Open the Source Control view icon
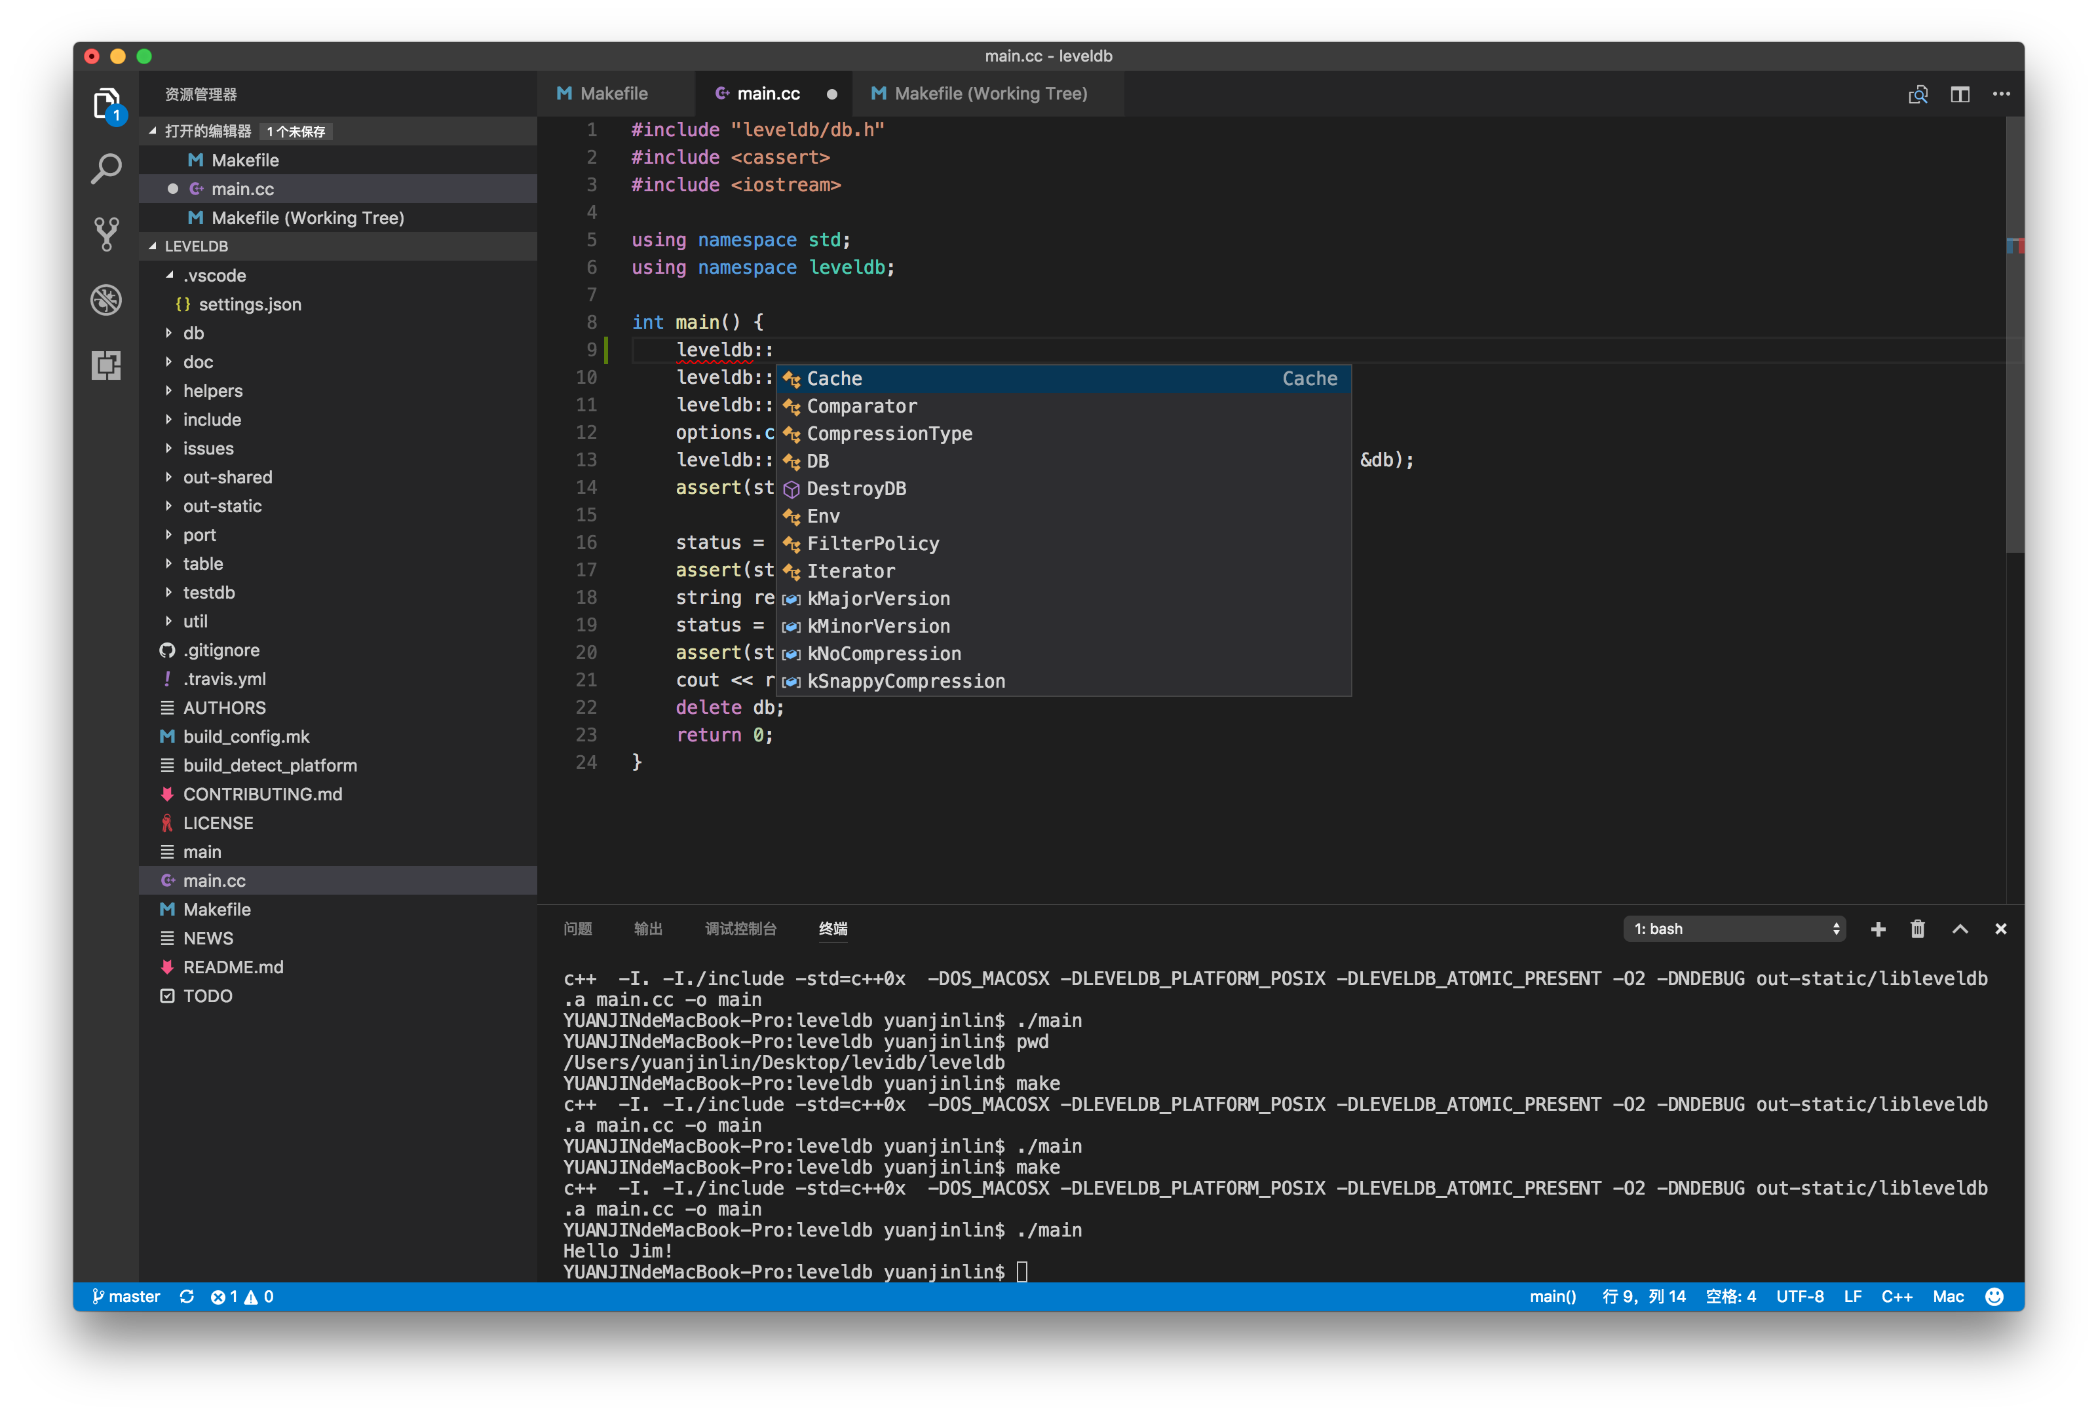The width and height of the screenshot is (2098, 1416). point(107,234)
